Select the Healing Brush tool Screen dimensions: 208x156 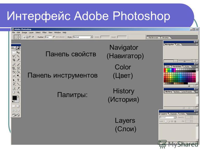pyautogui.click(x=14, y=64)
